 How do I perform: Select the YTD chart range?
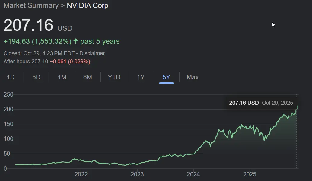(x=114, y=77)
